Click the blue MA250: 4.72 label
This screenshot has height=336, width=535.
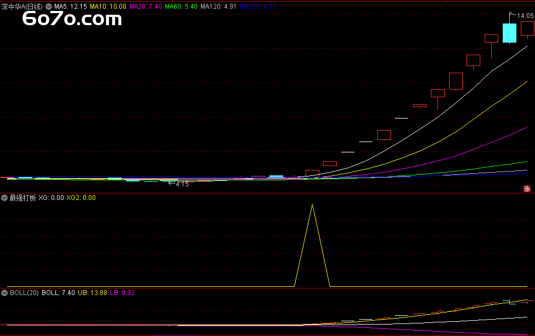258,7
